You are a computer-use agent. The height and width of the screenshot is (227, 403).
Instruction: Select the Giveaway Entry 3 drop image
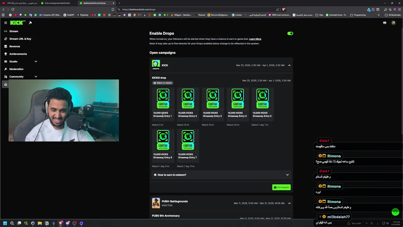[x=213, y=99]
